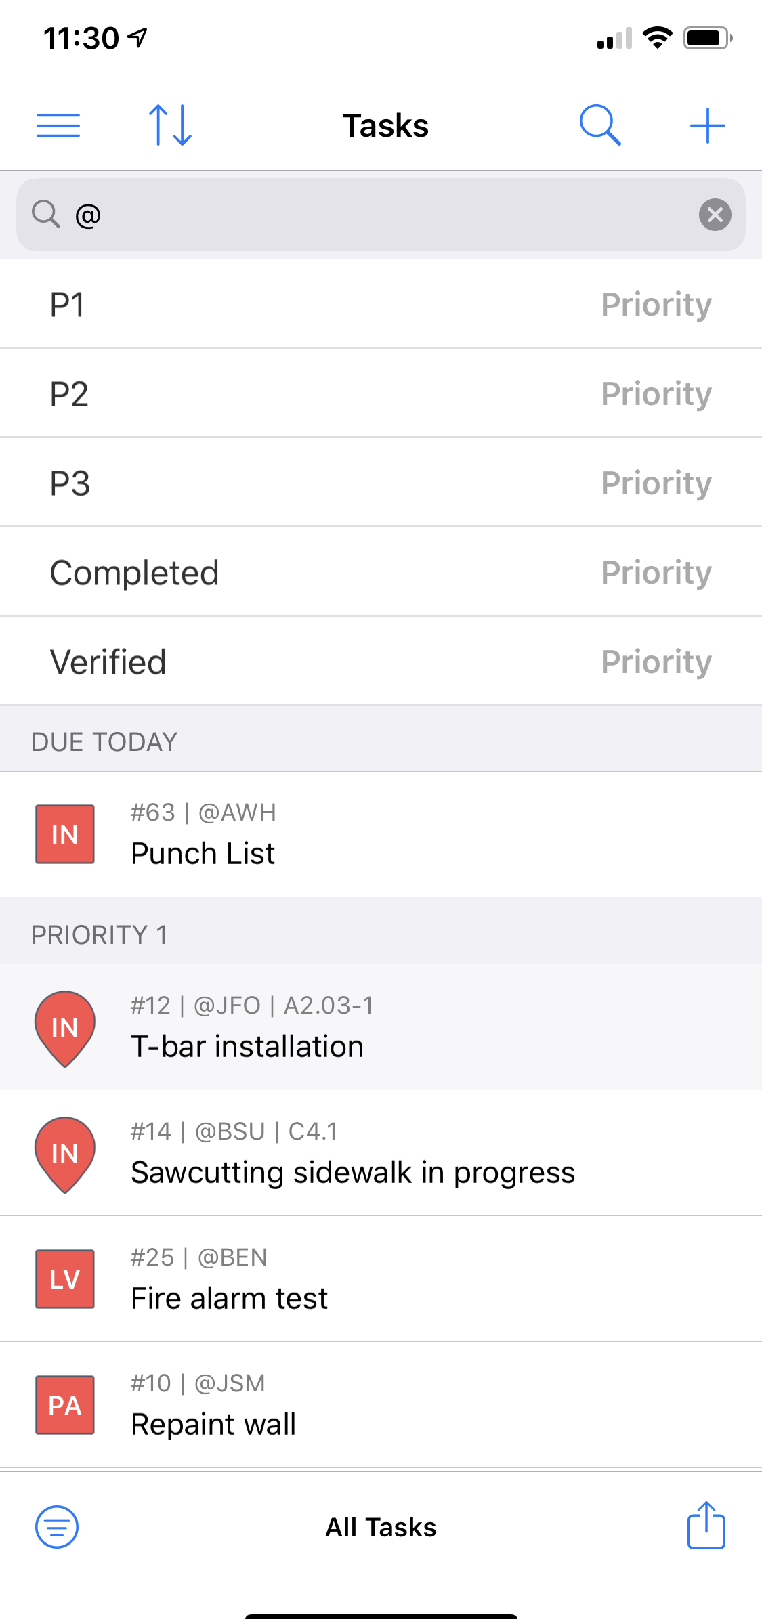762x1619 pixels.
Task: Tap the sort arrows icon
Action: tap(170, 125)
